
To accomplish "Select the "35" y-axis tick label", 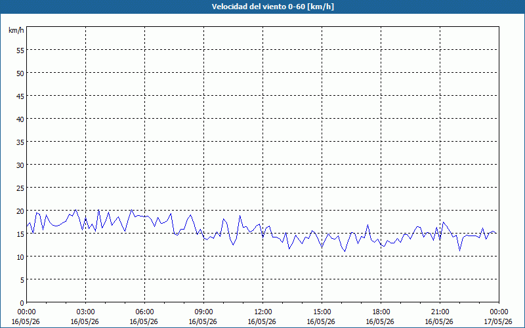I will (x=20, y=142).
